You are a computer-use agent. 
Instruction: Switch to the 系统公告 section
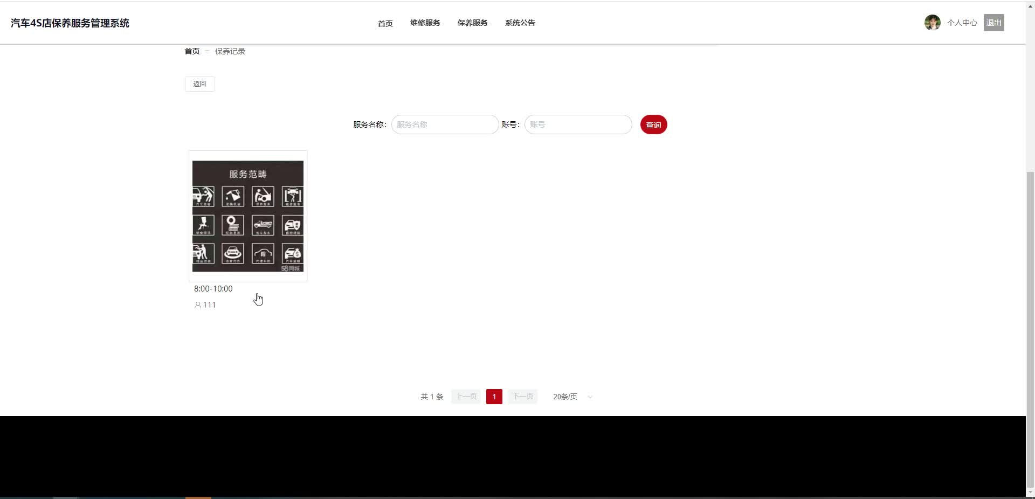[x=520, y=23]
